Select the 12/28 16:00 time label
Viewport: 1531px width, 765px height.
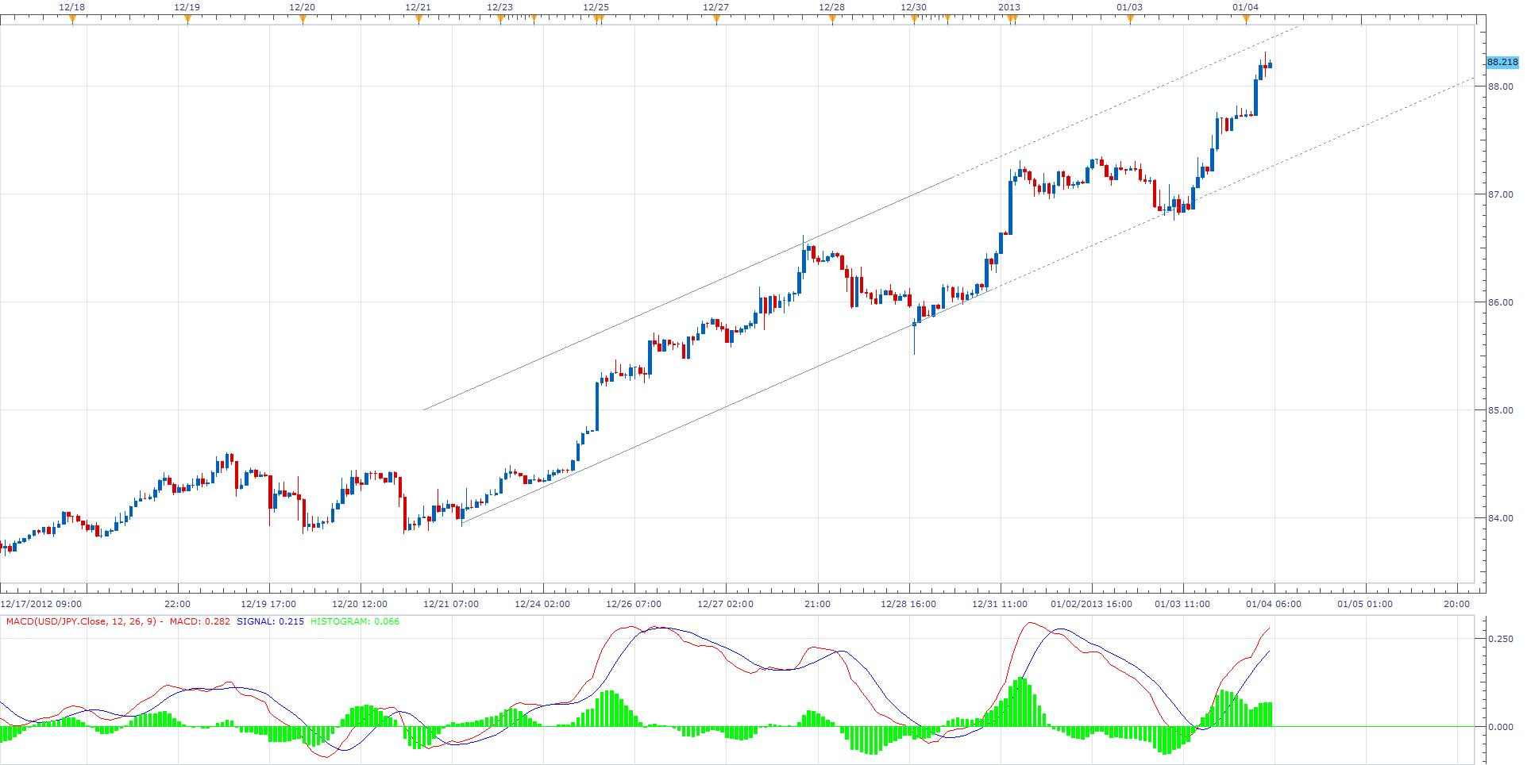908,604
